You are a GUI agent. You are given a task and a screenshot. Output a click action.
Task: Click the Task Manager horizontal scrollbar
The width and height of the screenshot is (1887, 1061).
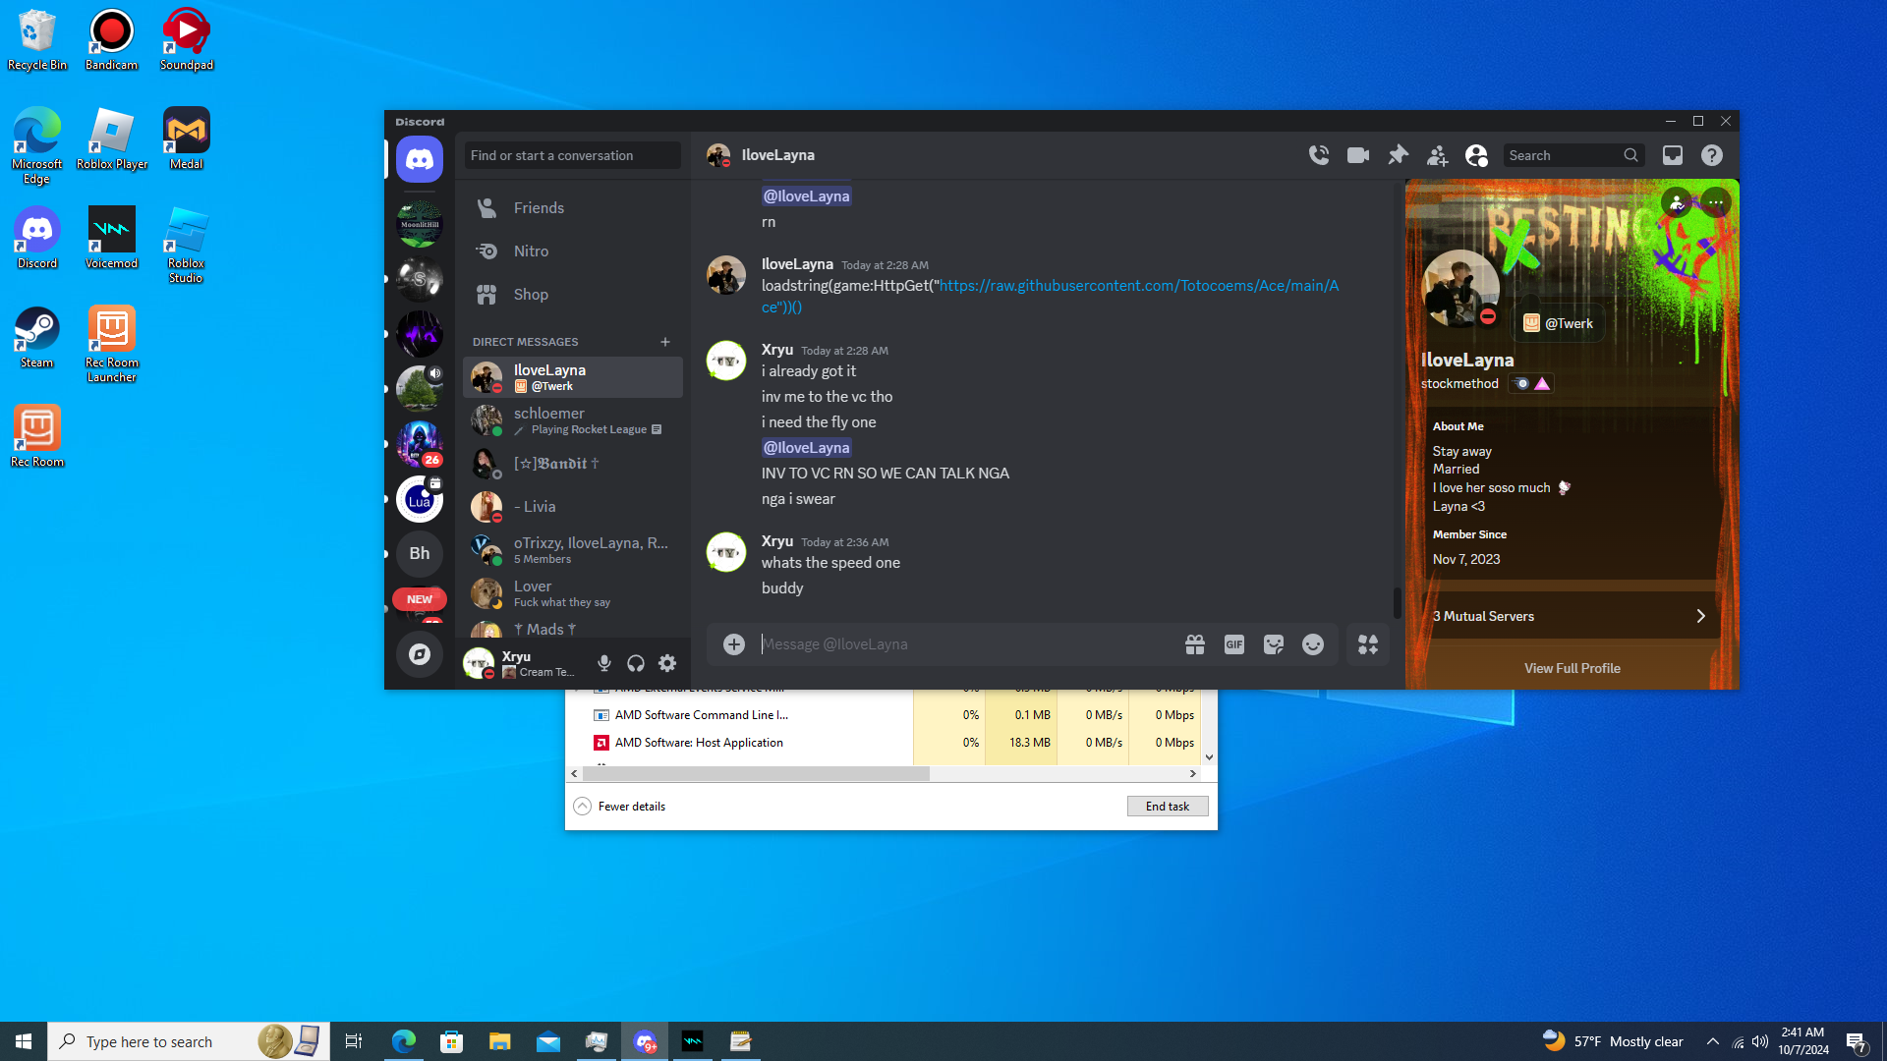[x=755, y=774]
